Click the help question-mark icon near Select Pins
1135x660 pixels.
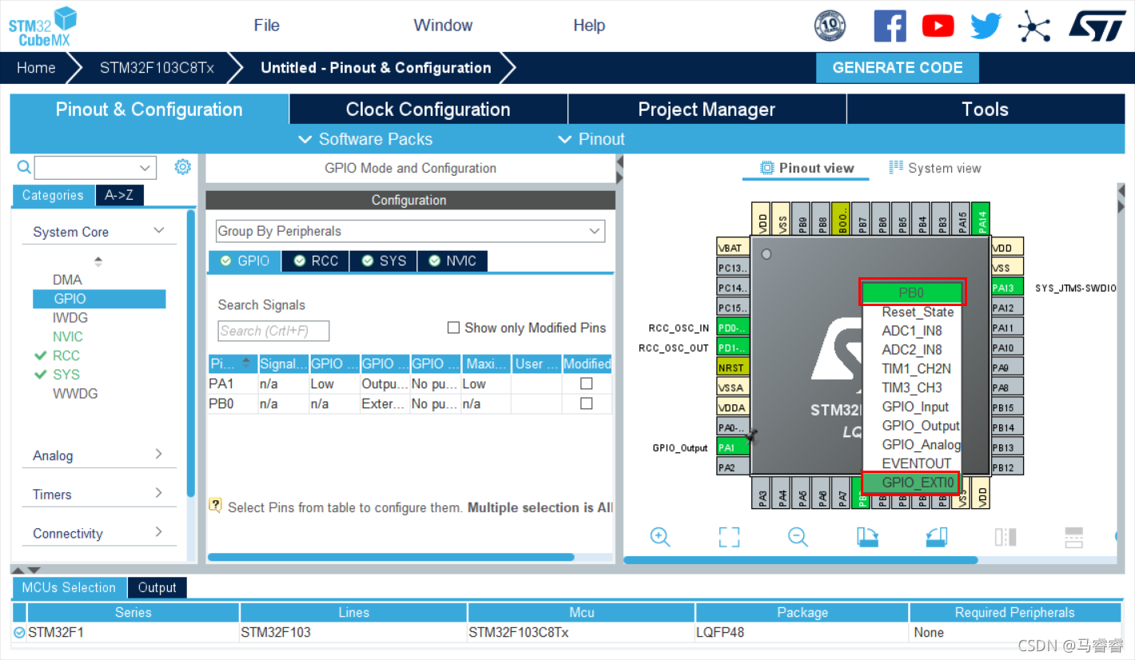click(x=215, y=505)
